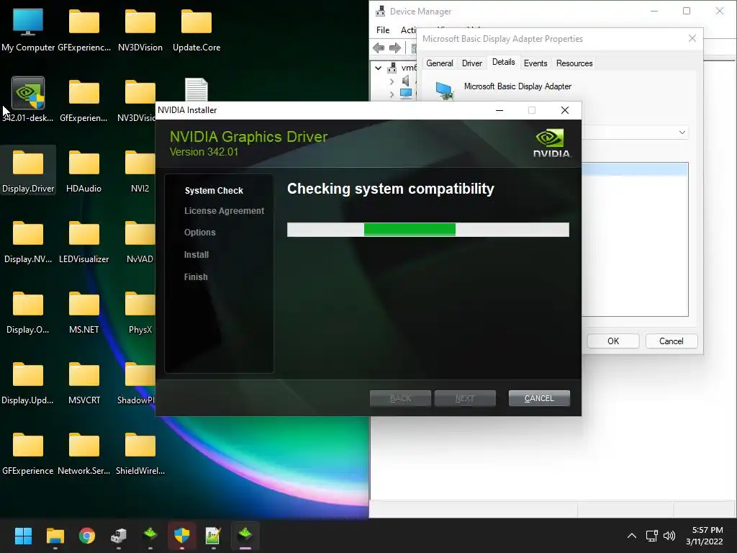This screenshot has height=553, width=737.
Task: Open the network icon in system tray
Action: tap(652, 536)
